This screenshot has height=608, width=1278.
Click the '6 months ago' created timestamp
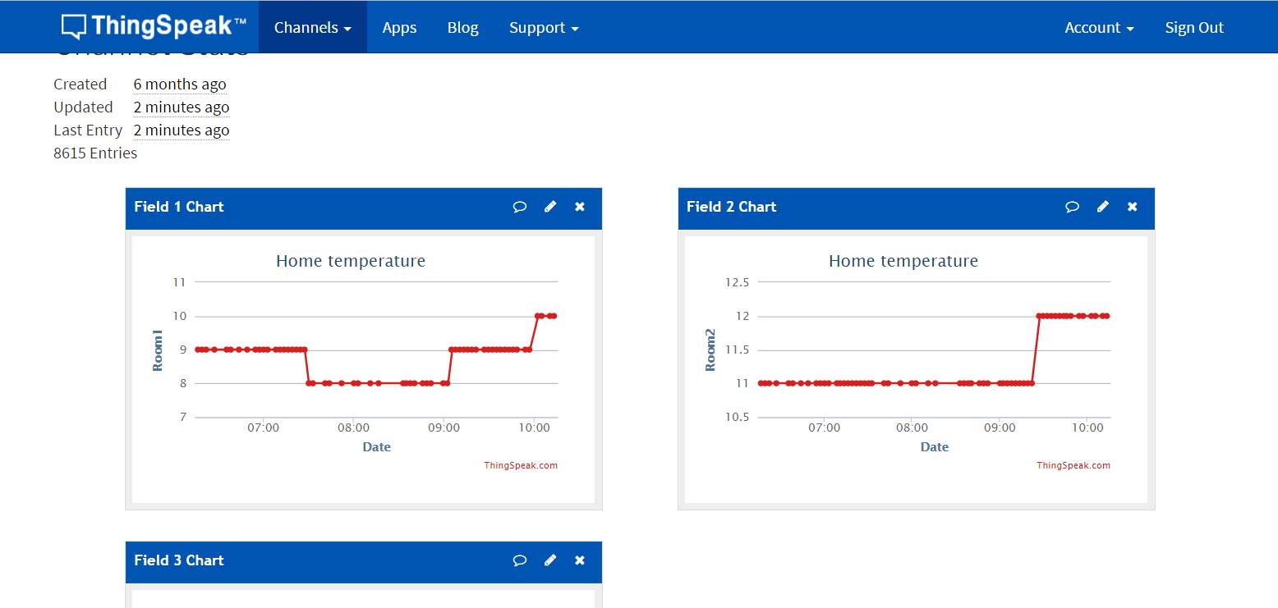click(x=180, y=85)
